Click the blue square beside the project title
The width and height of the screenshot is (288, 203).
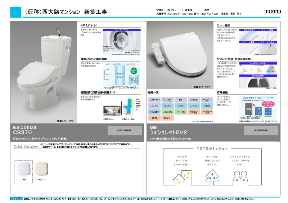click(x=16, y=11)
